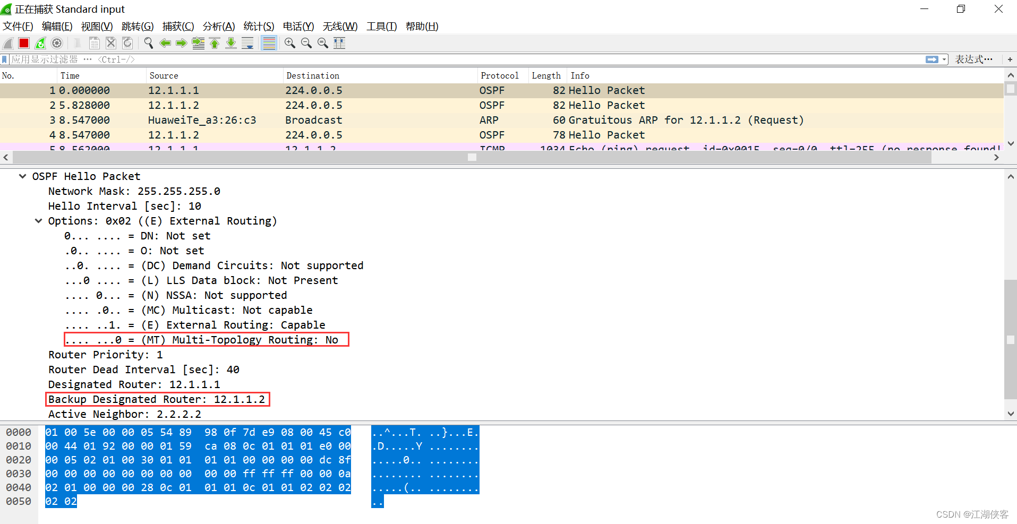This screenshot has height=524, width=1017.
Task: Open the find packet magnifier tool
Action: (149, 44)
